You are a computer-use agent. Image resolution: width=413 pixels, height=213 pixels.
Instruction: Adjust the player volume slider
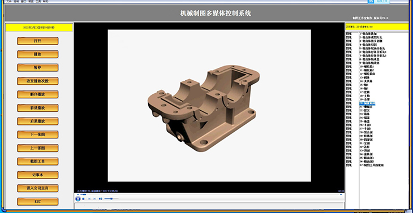point(111,199)
